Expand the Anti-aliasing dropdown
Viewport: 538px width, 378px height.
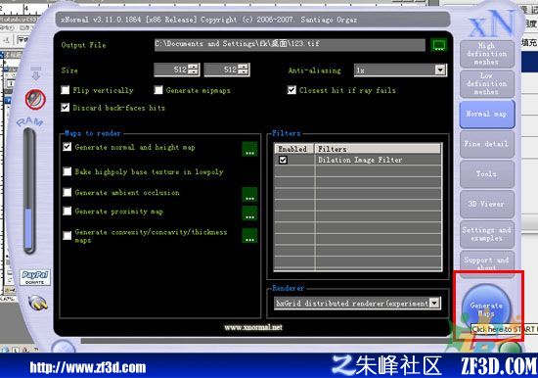click(440, 71)
